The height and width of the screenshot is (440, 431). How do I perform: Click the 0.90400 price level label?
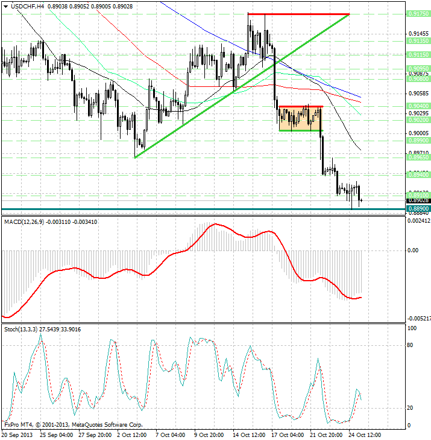click(418, 106)
